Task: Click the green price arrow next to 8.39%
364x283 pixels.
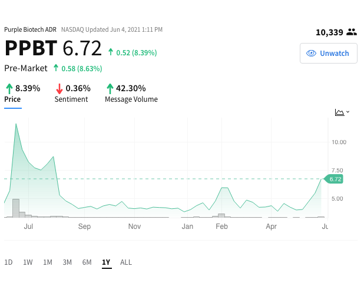Action: pos(9,89)
